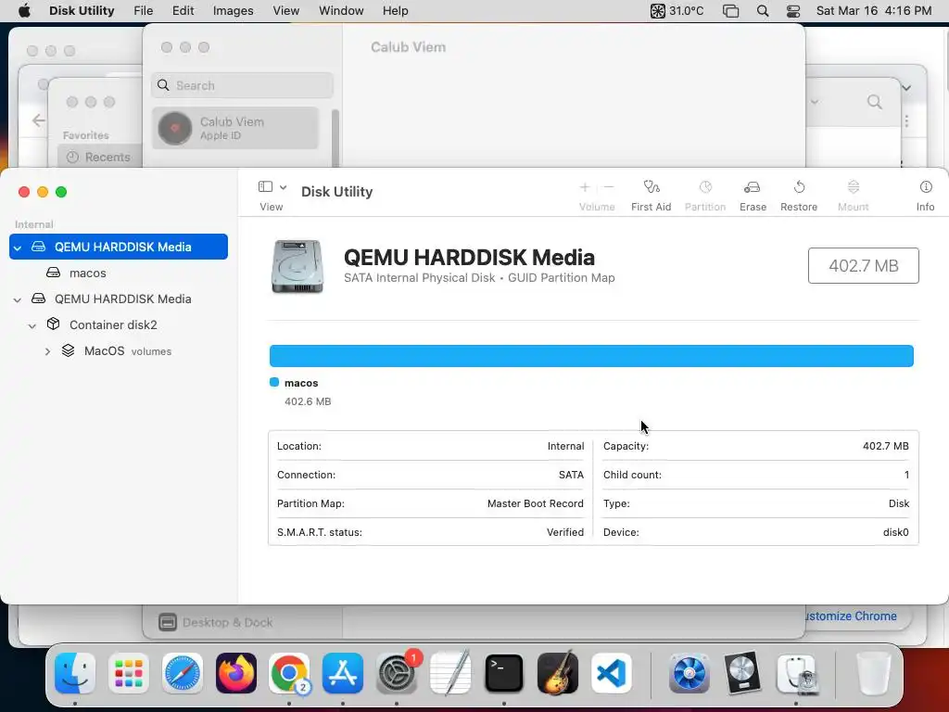Open the Info toolbar icon
Viewport: 949px width, 712px height.
pyautogui.click(x=926, y=187)
